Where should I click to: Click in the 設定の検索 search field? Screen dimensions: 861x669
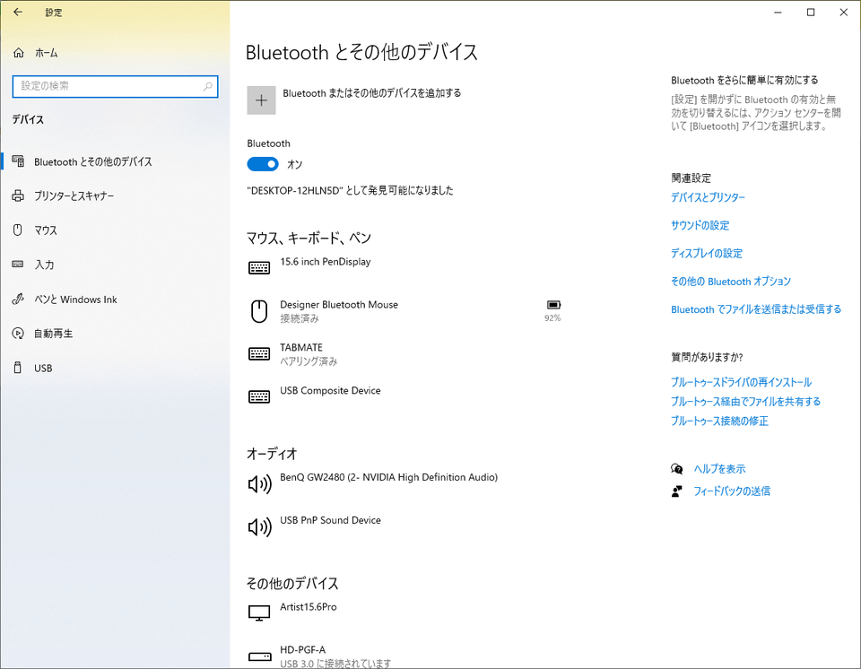116,86
